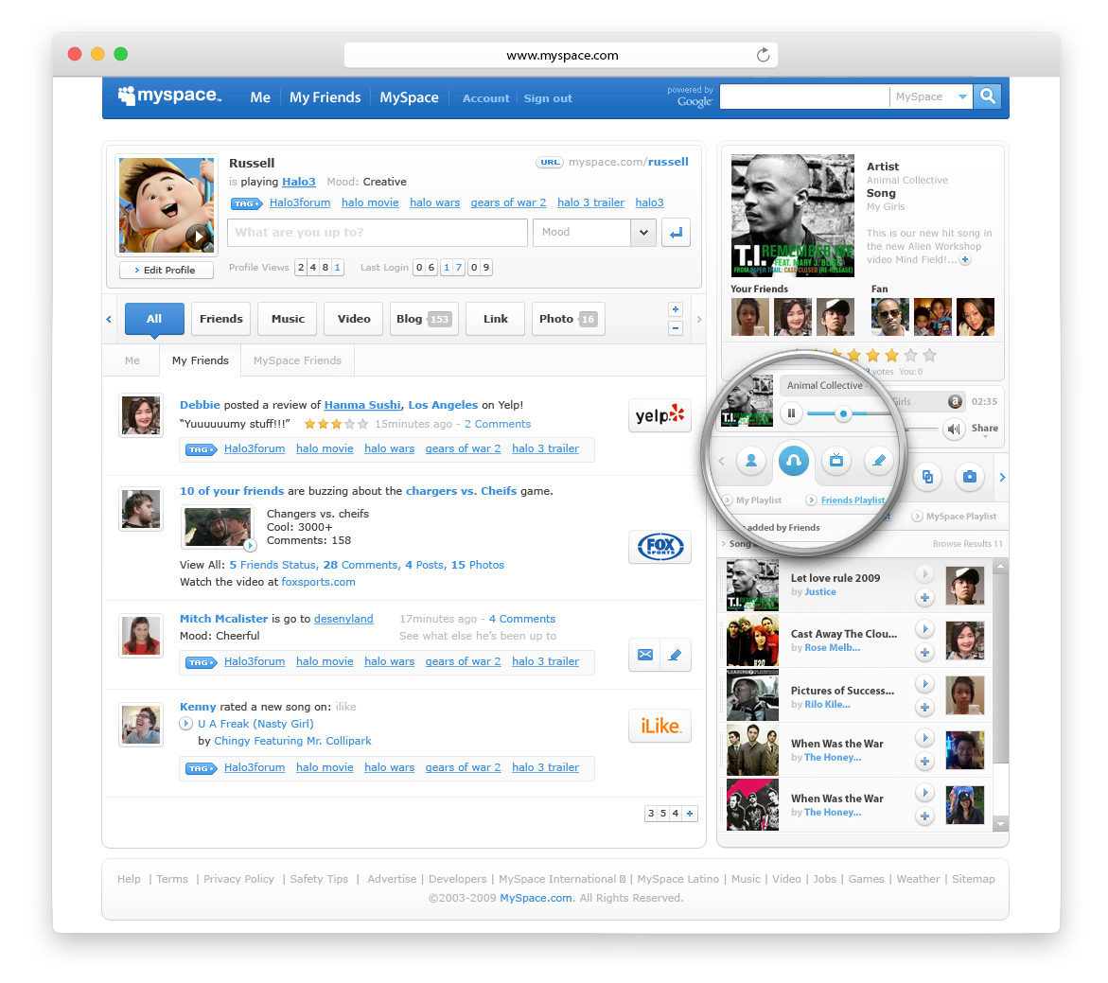Play 'Let love rule 2009' by Justice

click(x=924, y=574)
